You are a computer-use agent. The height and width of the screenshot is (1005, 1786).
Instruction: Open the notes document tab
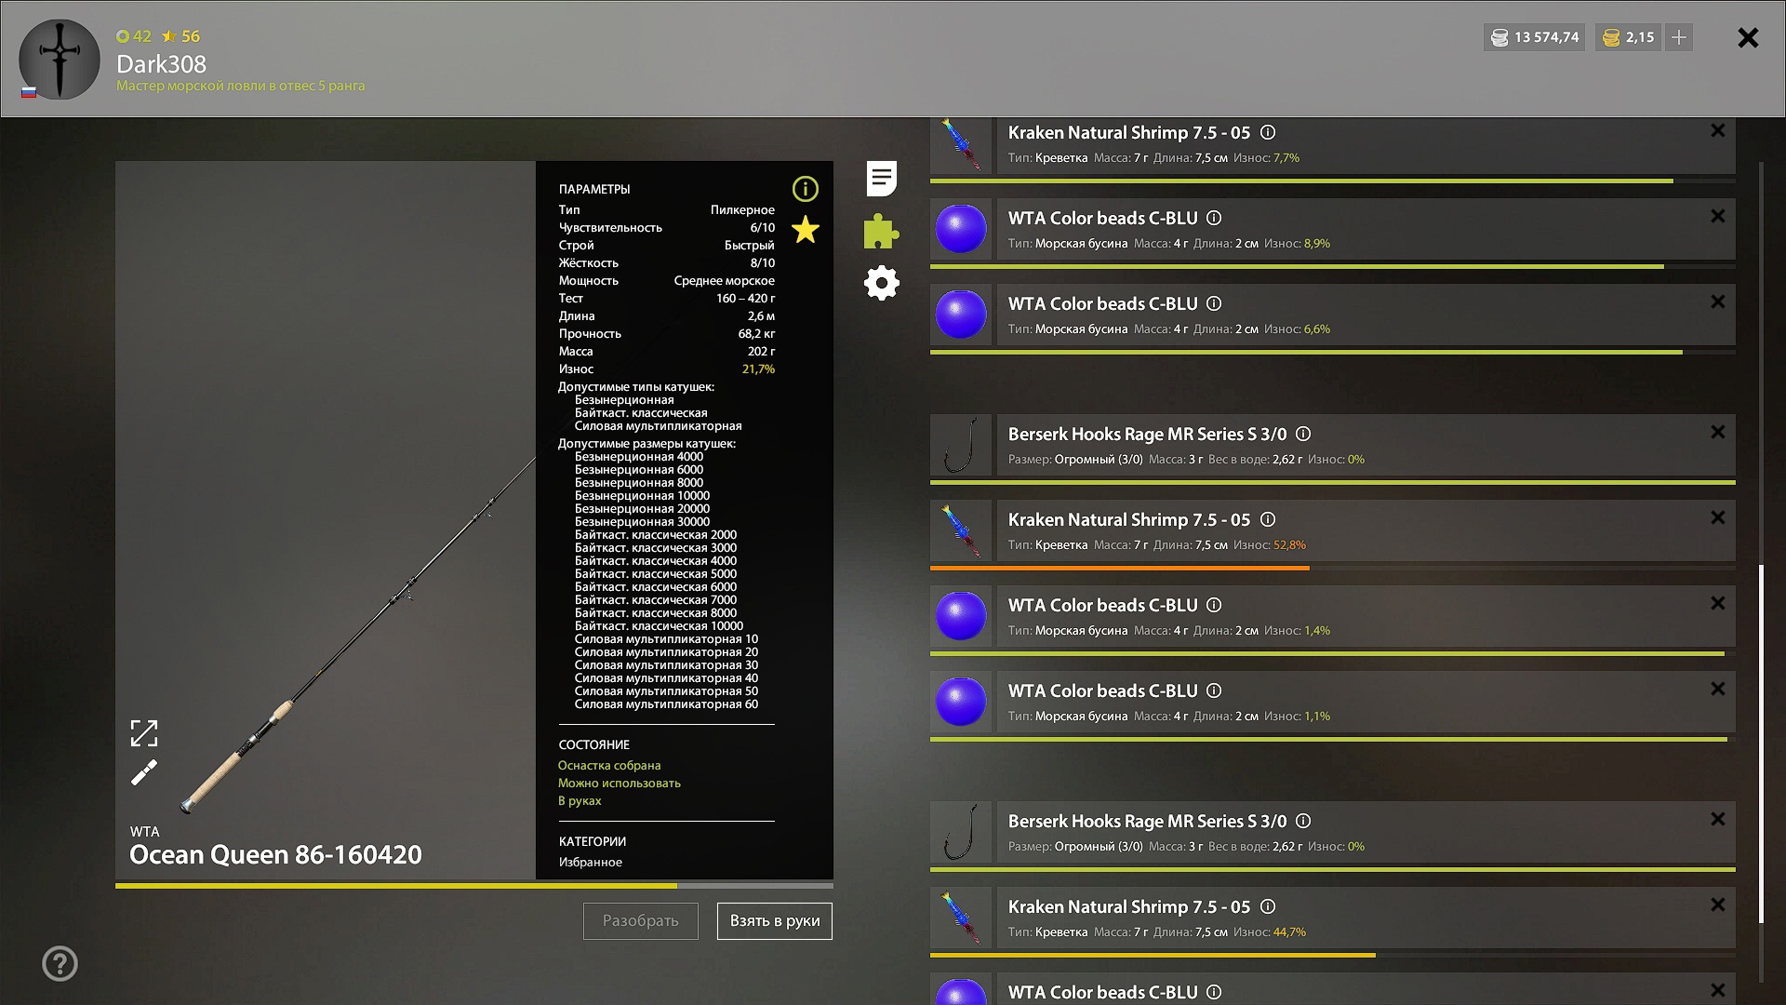pyautogui.click(x=881, y=179)
